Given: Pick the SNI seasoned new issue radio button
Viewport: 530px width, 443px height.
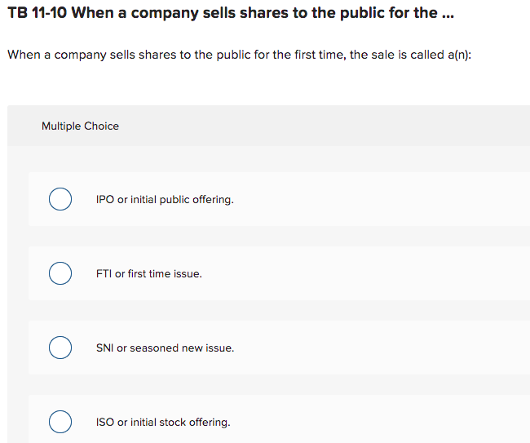Looking at the screenshot, I should tap(60, 348).
